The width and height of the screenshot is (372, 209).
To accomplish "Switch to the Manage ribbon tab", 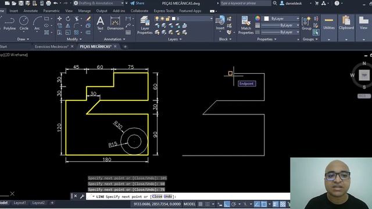I will pos(84,11).
